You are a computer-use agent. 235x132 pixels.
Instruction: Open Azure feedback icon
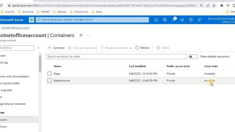point(199,20)
